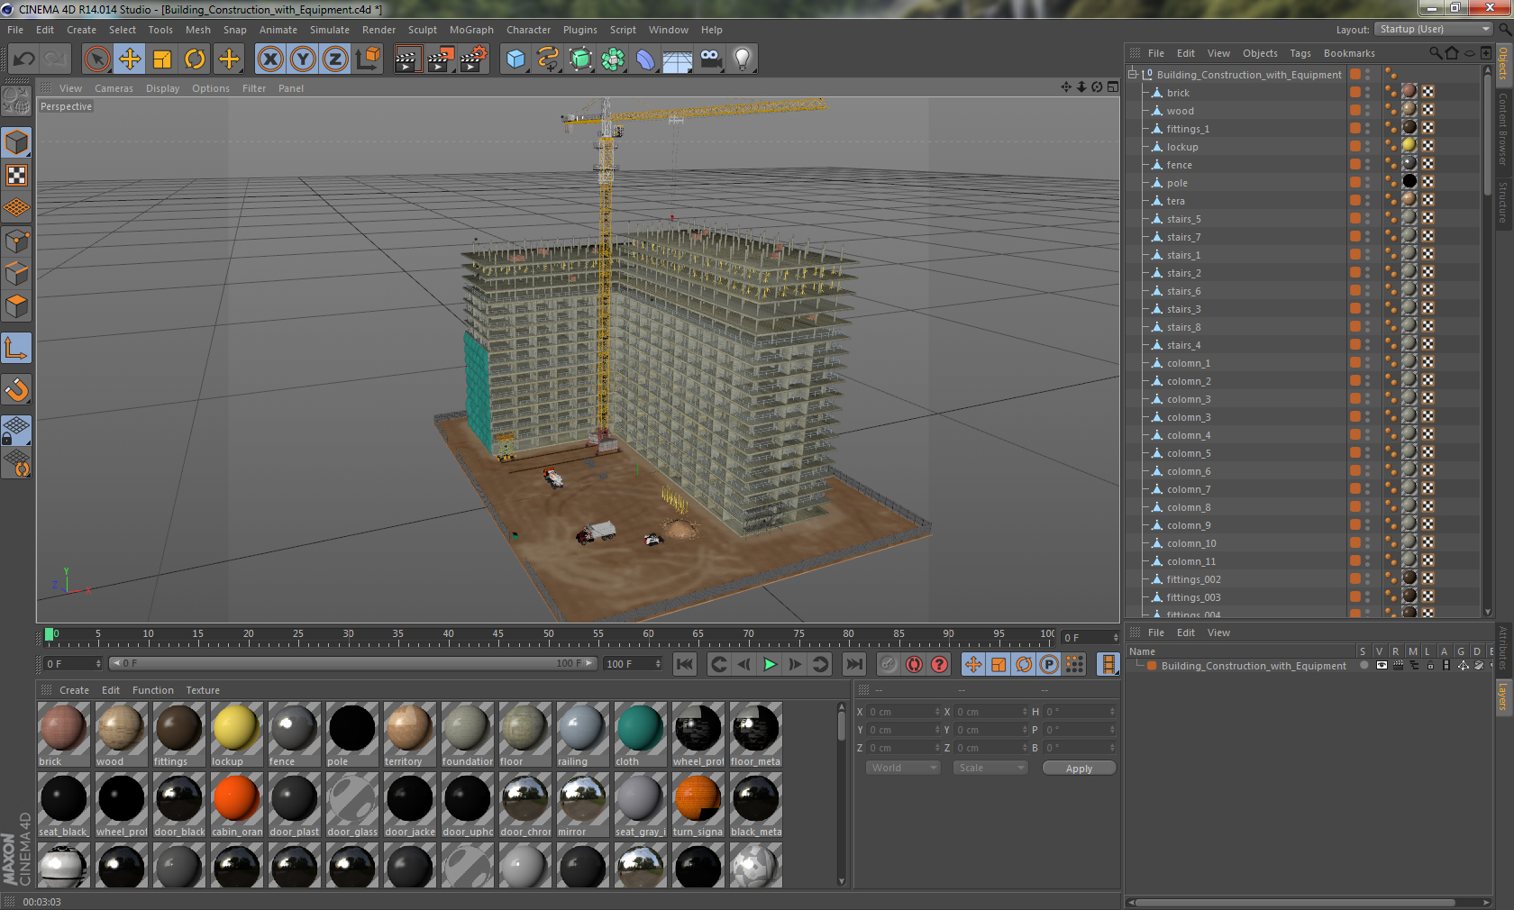The image size is (1514, 910).
Task: Toggle the Snap magnet tool
Action: click(x=17, y=389)
